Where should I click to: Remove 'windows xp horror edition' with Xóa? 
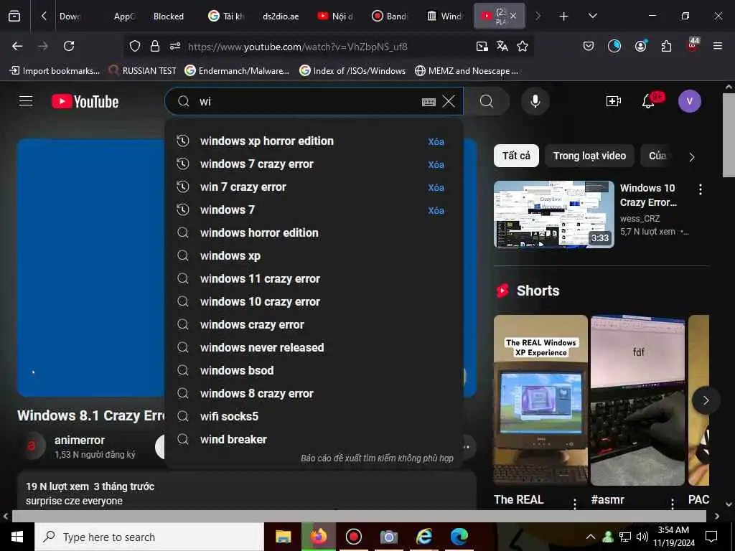pos(436,141)
